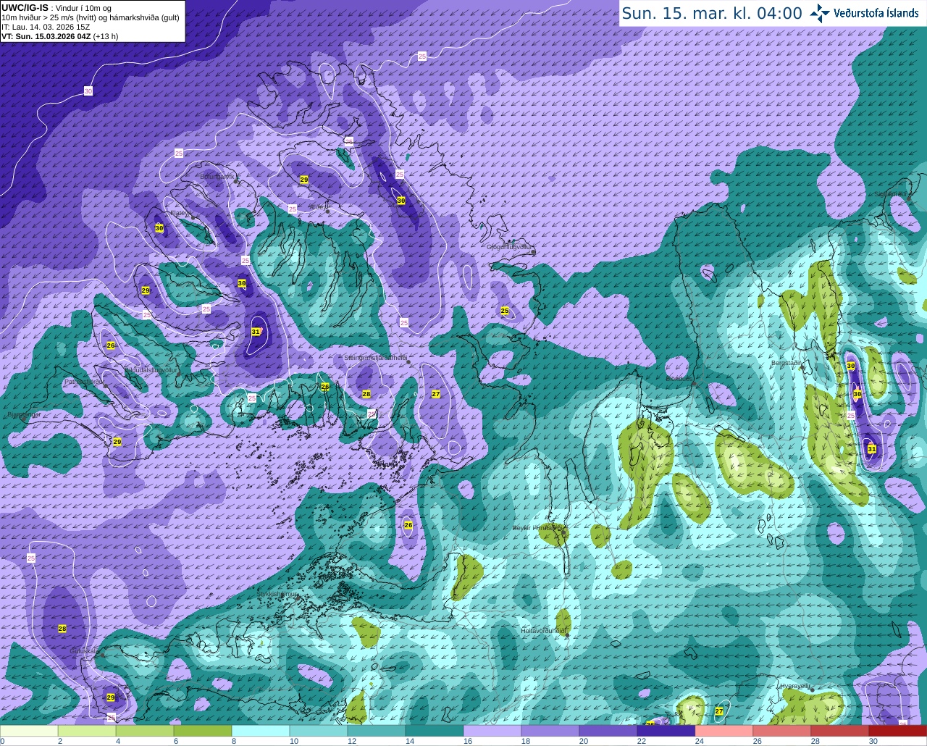Click the legend value 8
This screenshot has width=927, height=746.
point(233,741)
